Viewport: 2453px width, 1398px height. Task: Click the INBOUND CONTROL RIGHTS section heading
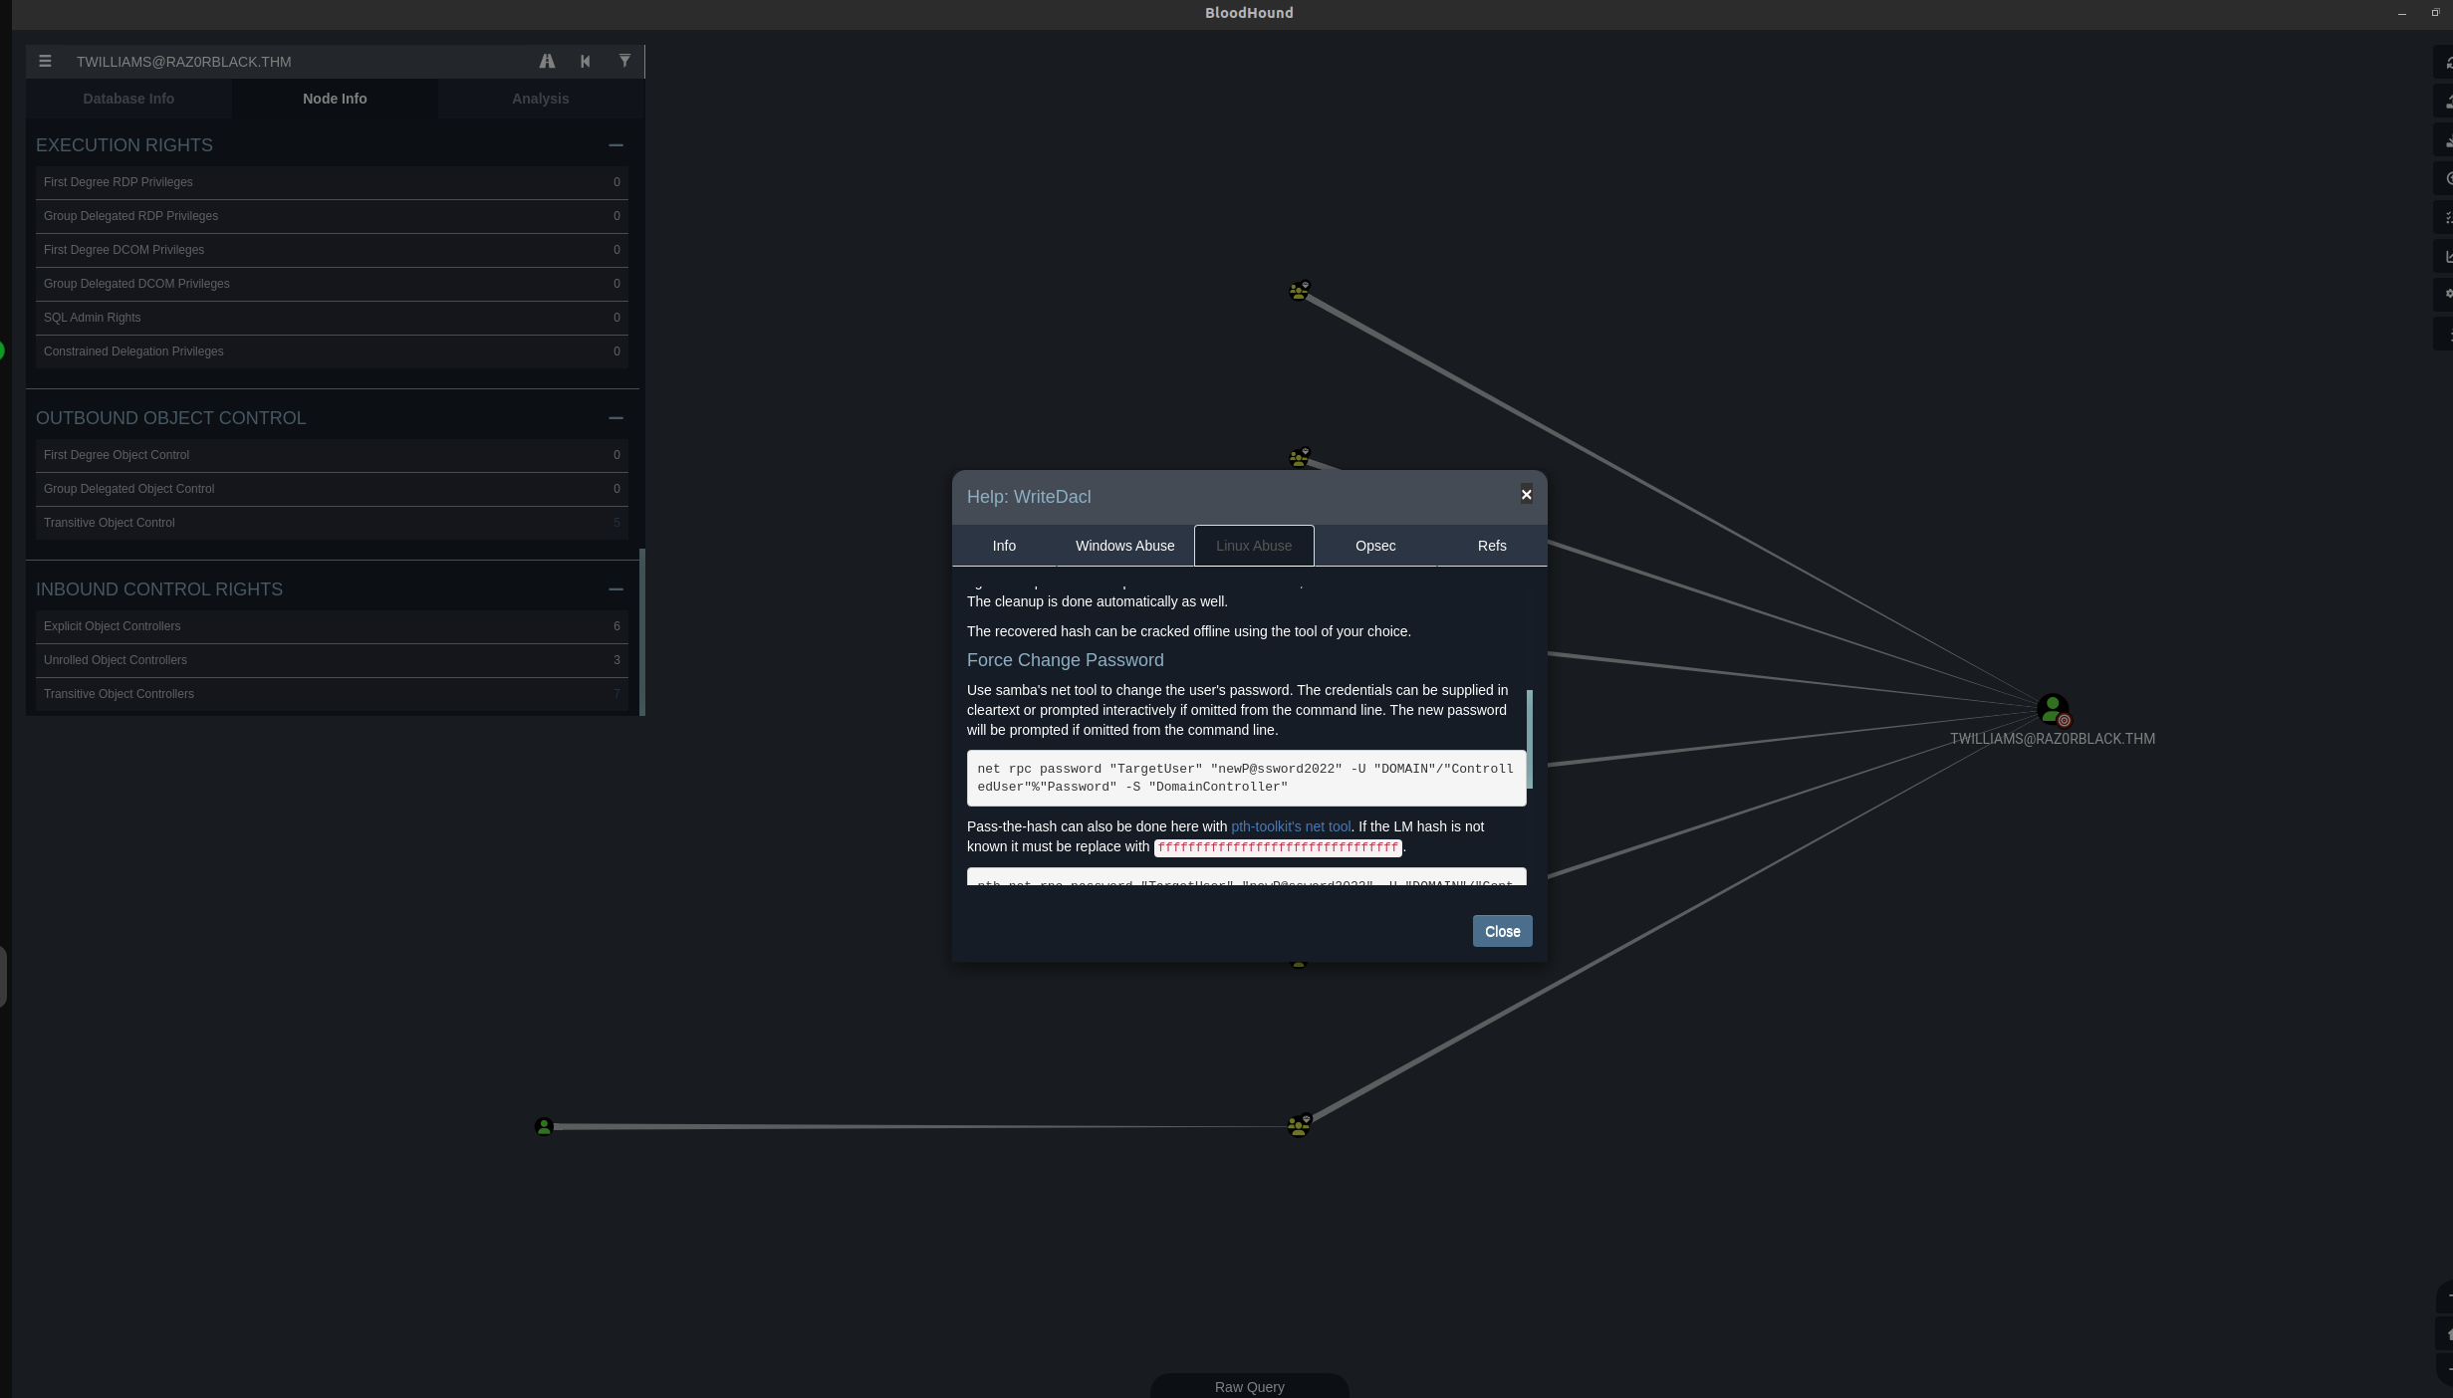159,589
